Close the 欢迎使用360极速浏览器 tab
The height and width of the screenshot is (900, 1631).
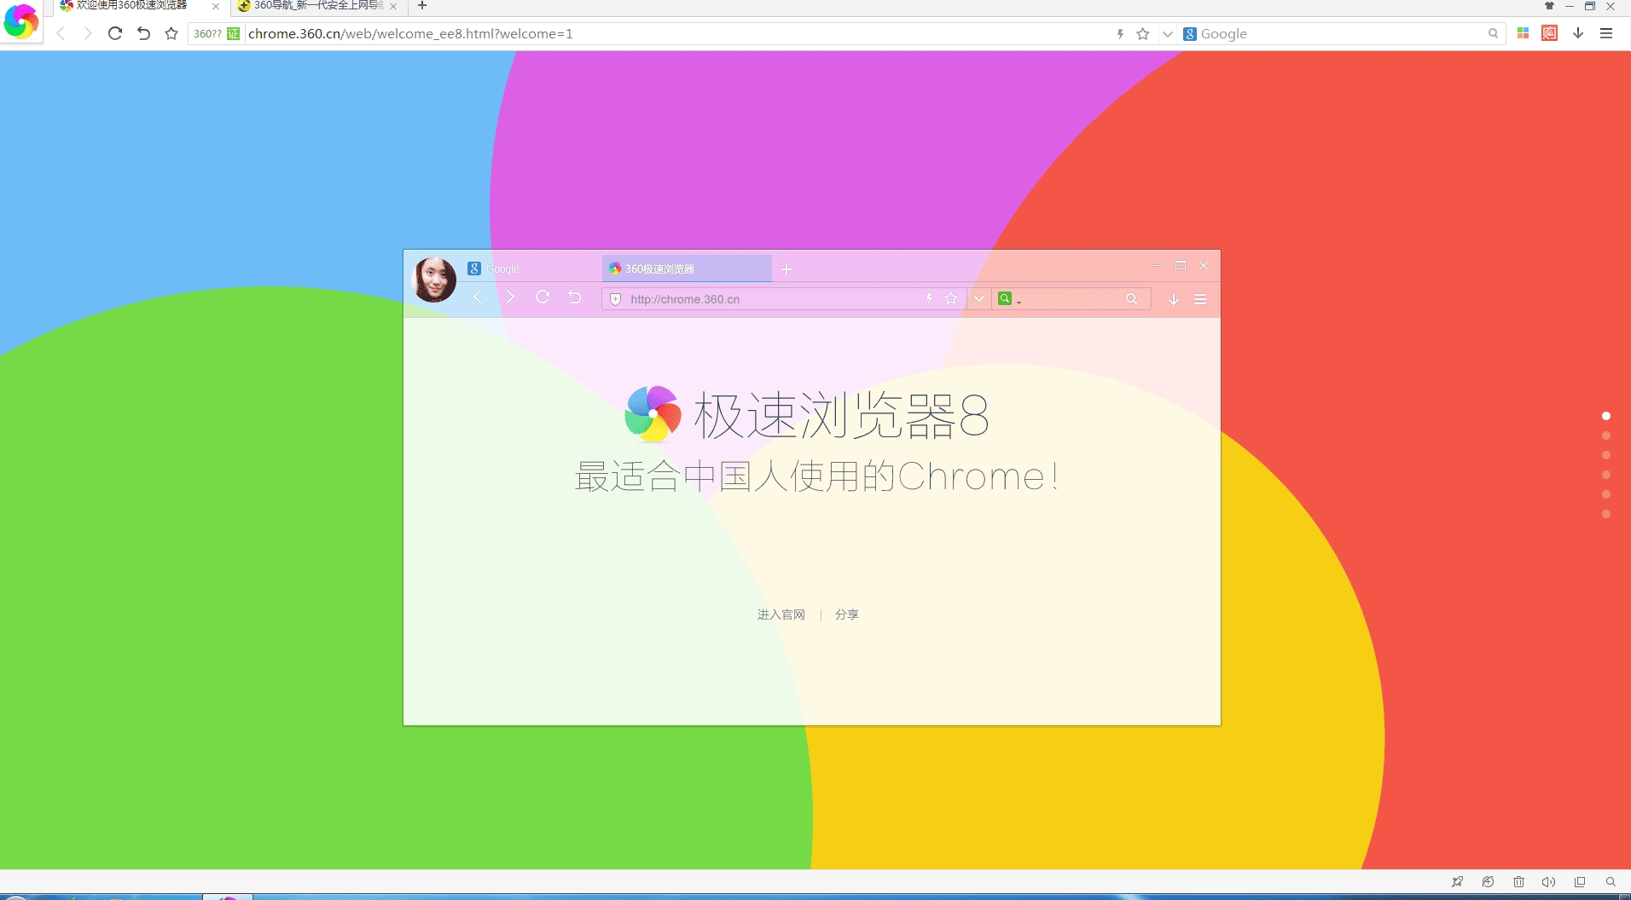[216, 6]
